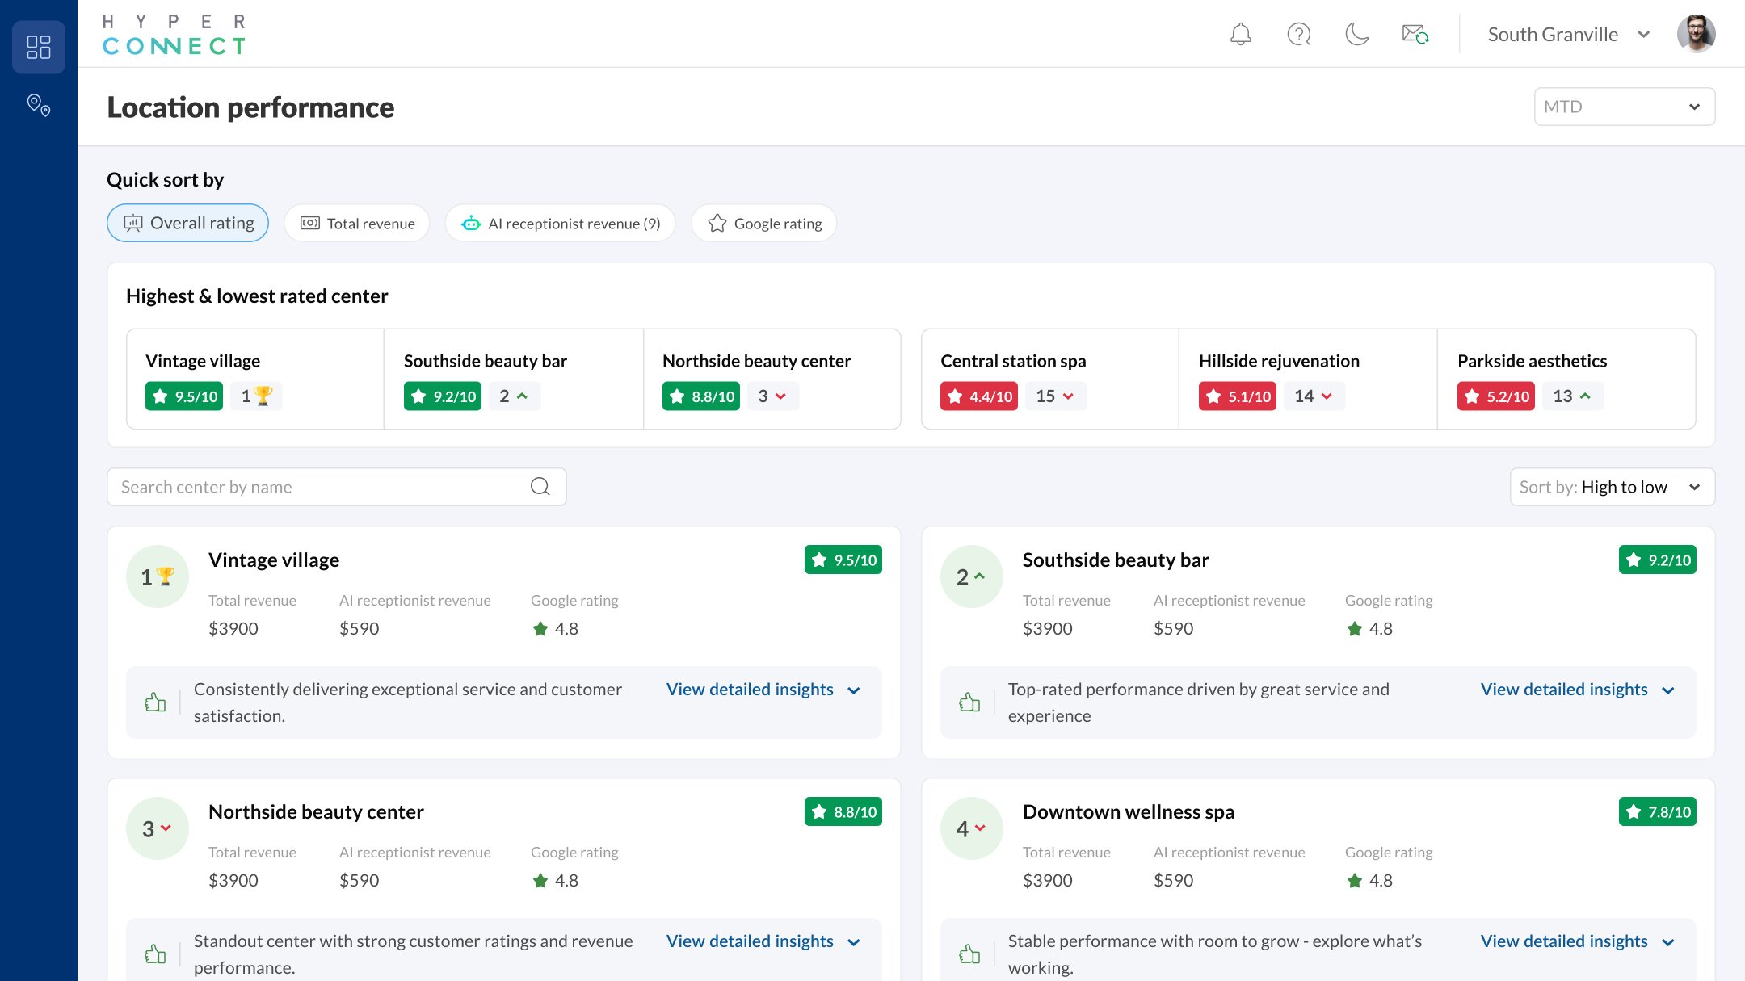This screenshot has height=981, width=1745.
Task: Click the thumbs-up icon on Vintage village insight
Action: [156, 702]
